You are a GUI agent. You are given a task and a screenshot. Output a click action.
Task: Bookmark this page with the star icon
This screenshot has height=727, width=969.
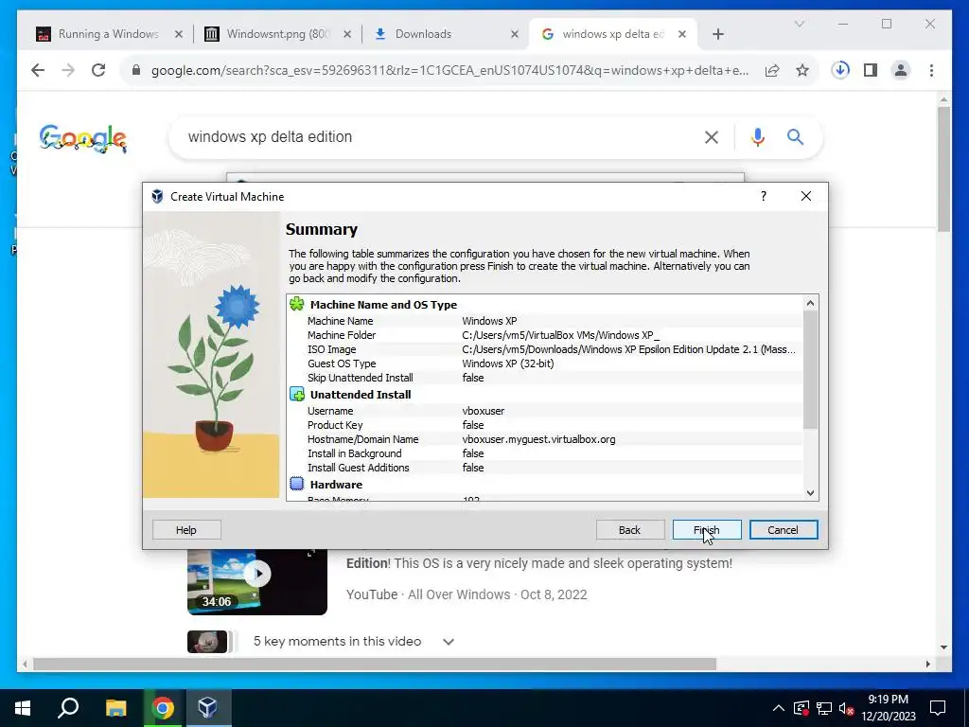click(802, 70)
